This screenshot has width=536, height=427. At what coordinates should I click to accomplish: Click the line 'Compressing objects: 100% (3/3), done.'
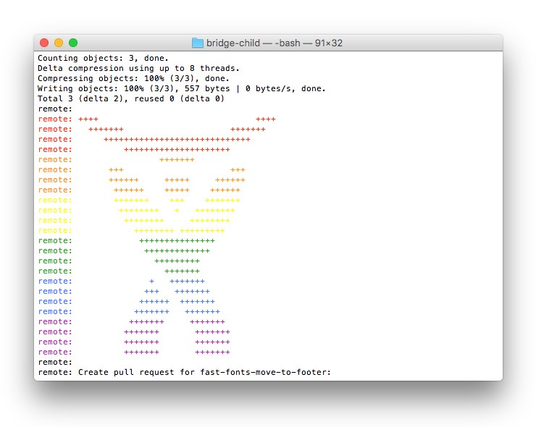click(x=134, y=79)
